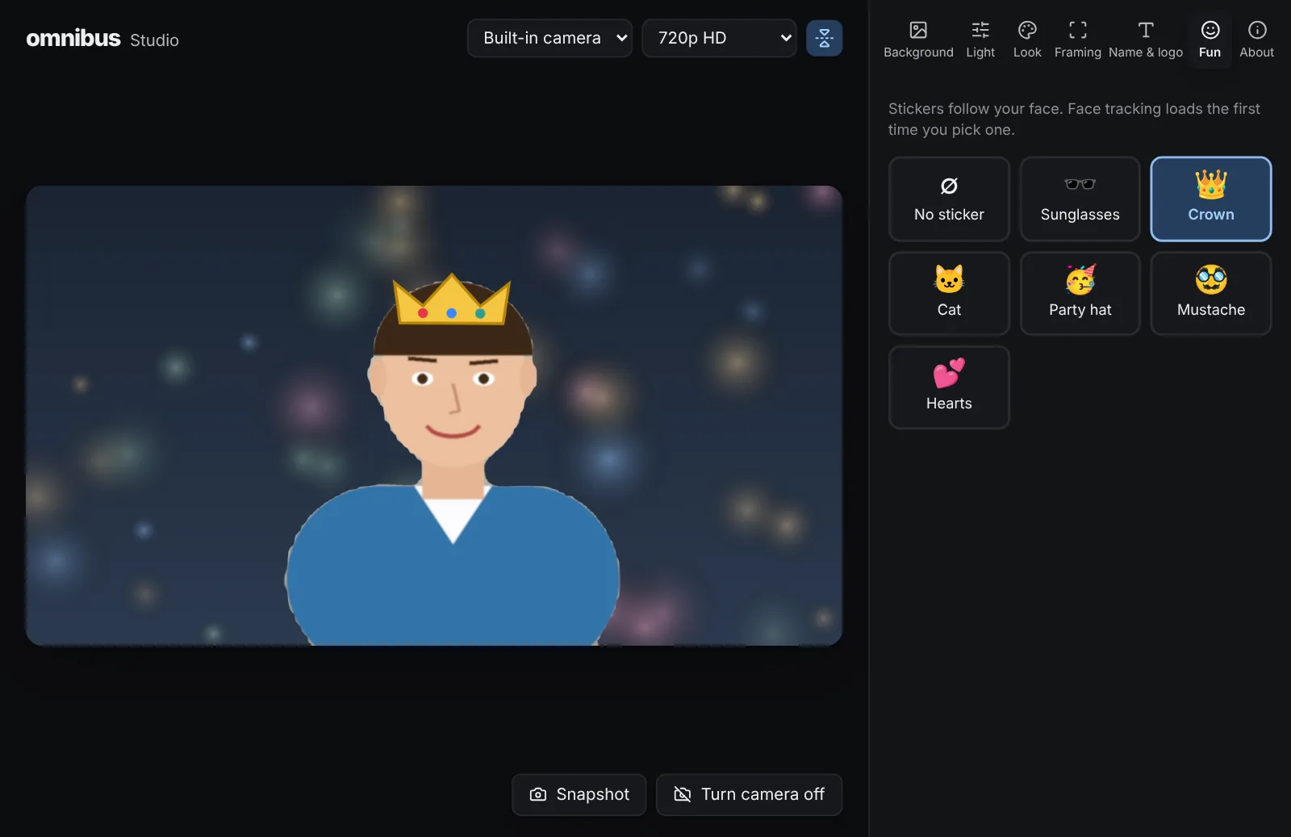Viewport: 1291px width, 837px height.
Task: Toggle the mirror video button
Action: point(824,38)
